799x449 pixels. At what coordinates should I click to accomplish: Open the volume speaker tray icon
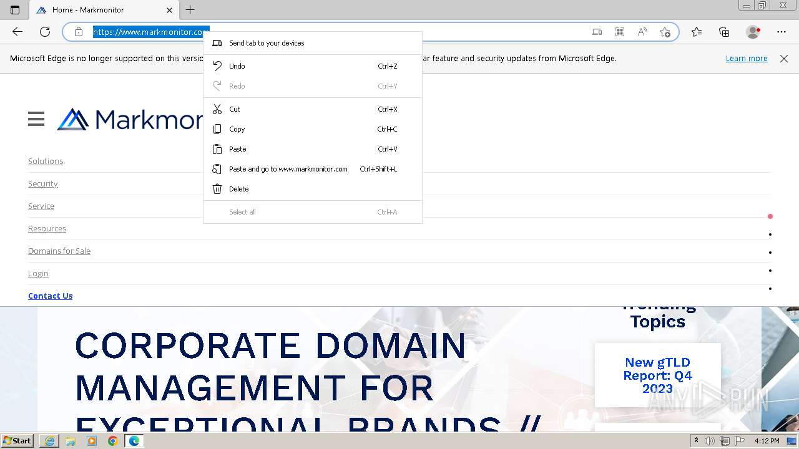(x=710, y=441)
